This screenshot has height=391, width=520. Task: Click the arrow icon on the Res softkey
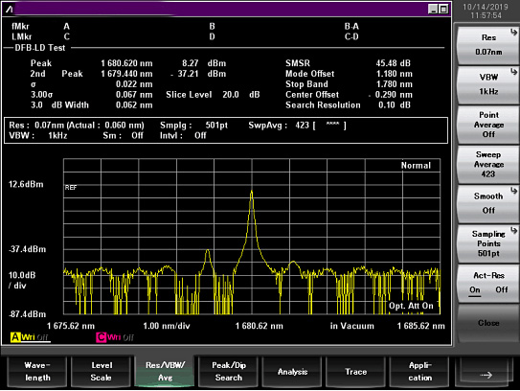tap(513, 33)
